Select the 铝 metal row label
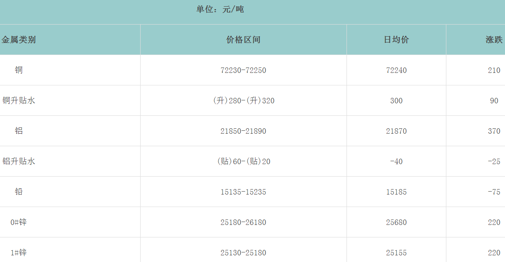The width and height of the screenshot is (505, 262). (19, 131)
